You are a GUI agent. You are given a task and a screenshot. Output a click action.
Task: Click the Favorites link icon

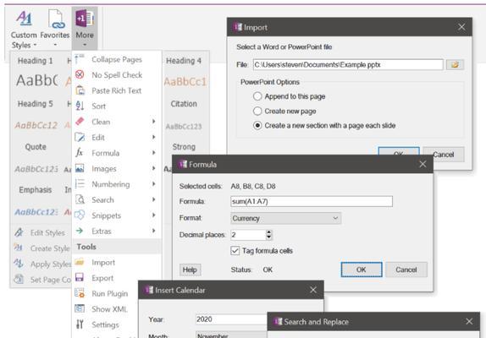pos(56,19)
